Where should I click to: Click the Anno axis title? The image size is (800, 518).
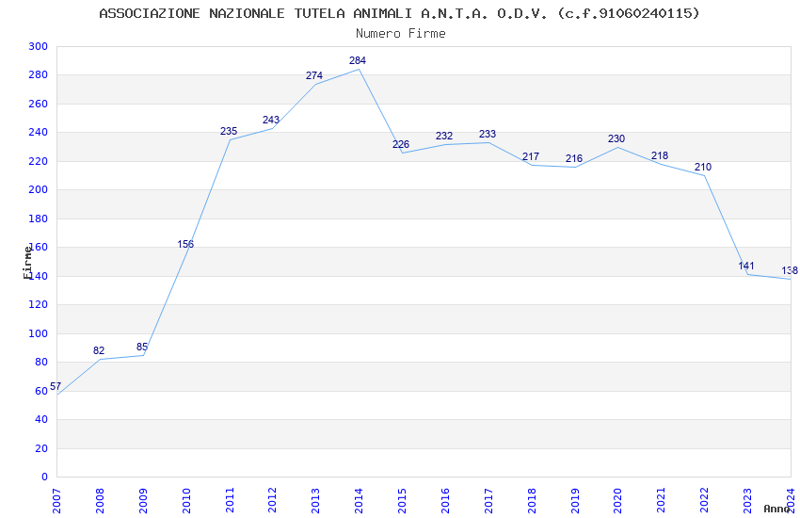point(776,509)
